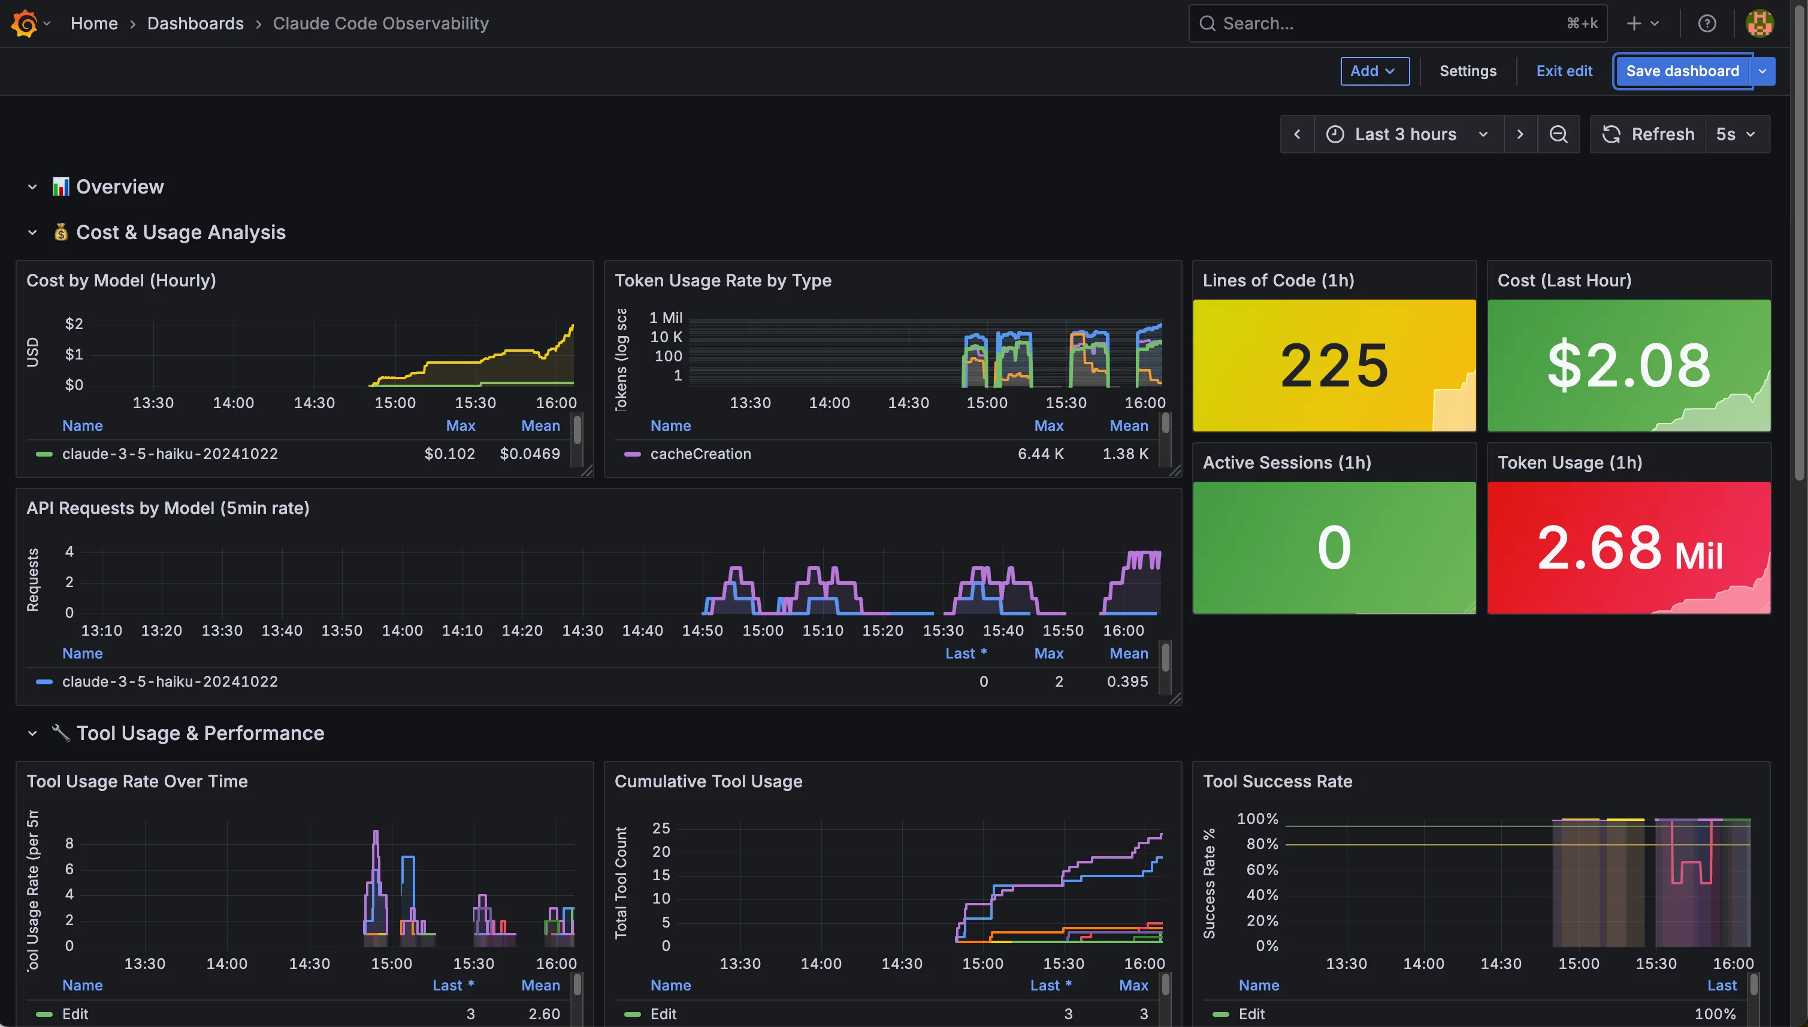Shift time range forward with right arrow
The image size is (1808, 1027).
click(x=1520, y=134)
